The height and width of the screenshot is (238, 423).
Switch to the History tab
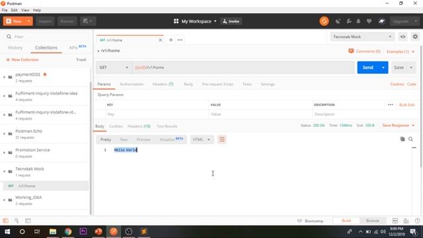tap(15, 48)
